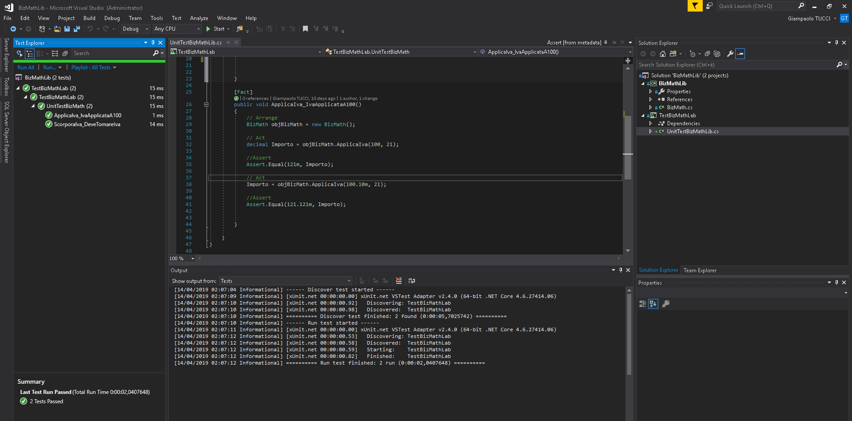Toggle a bookmark with the bookmark icon
The height and width of the screenshot is (421, 852).
click(x=305, y=29)
